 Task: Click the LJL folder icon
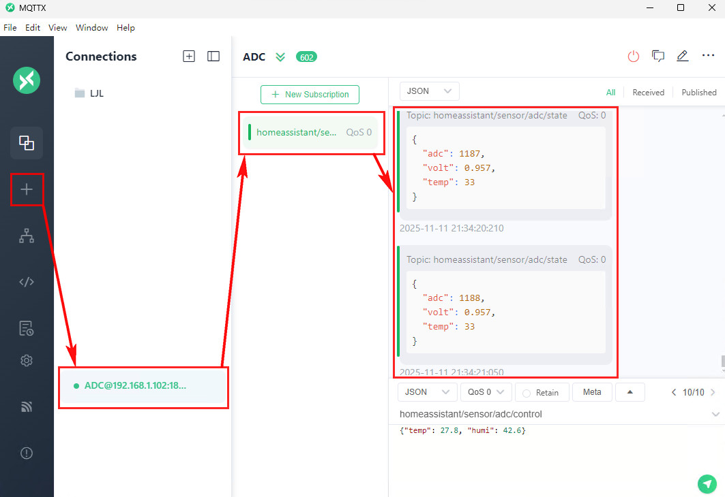click(80, 93)
